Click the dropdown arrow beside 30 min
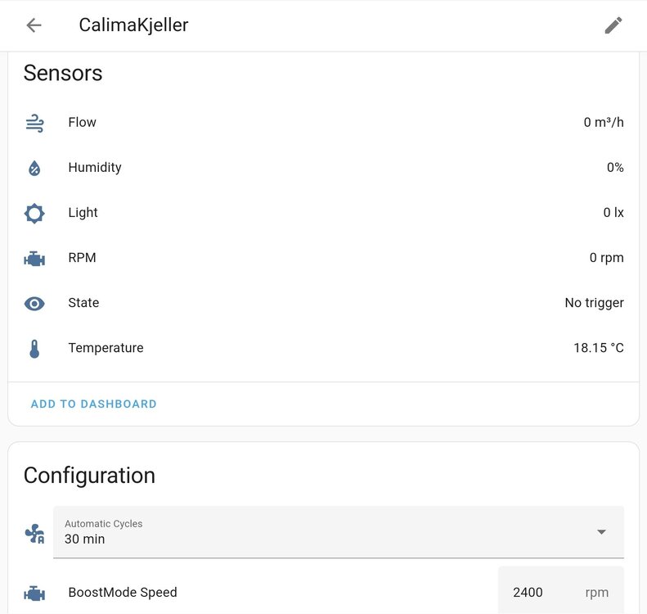647x614 pixels. tap(601, 532)
